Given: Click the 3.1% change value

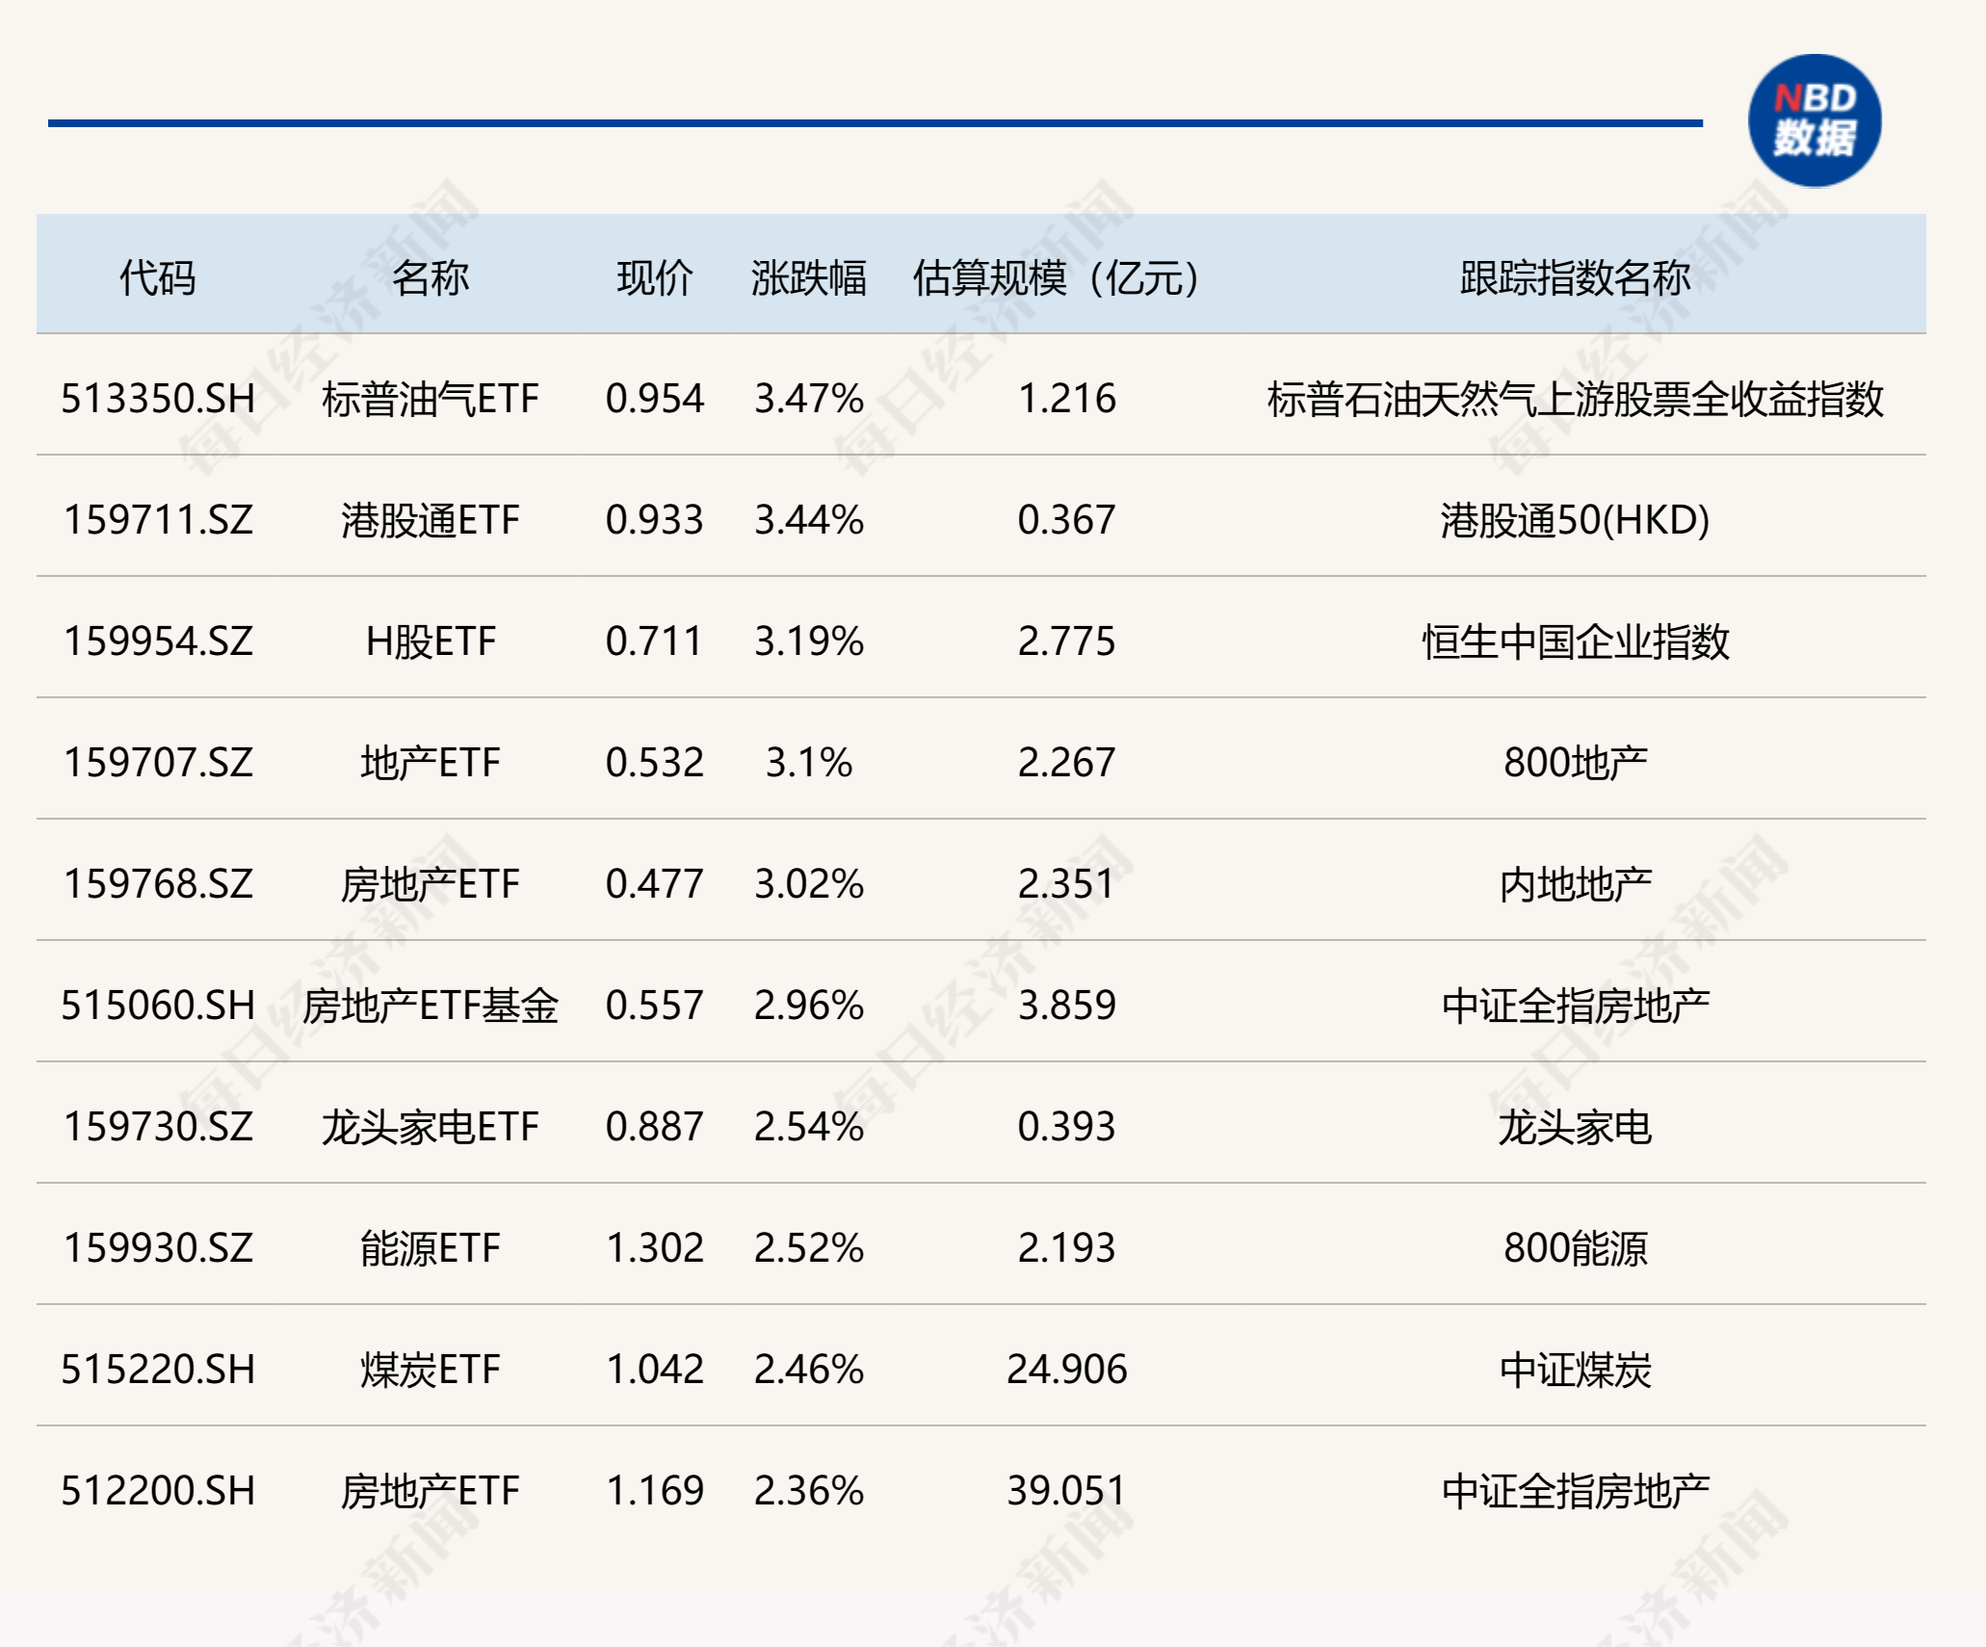Looking at the screenshot, I should point(809,763).
